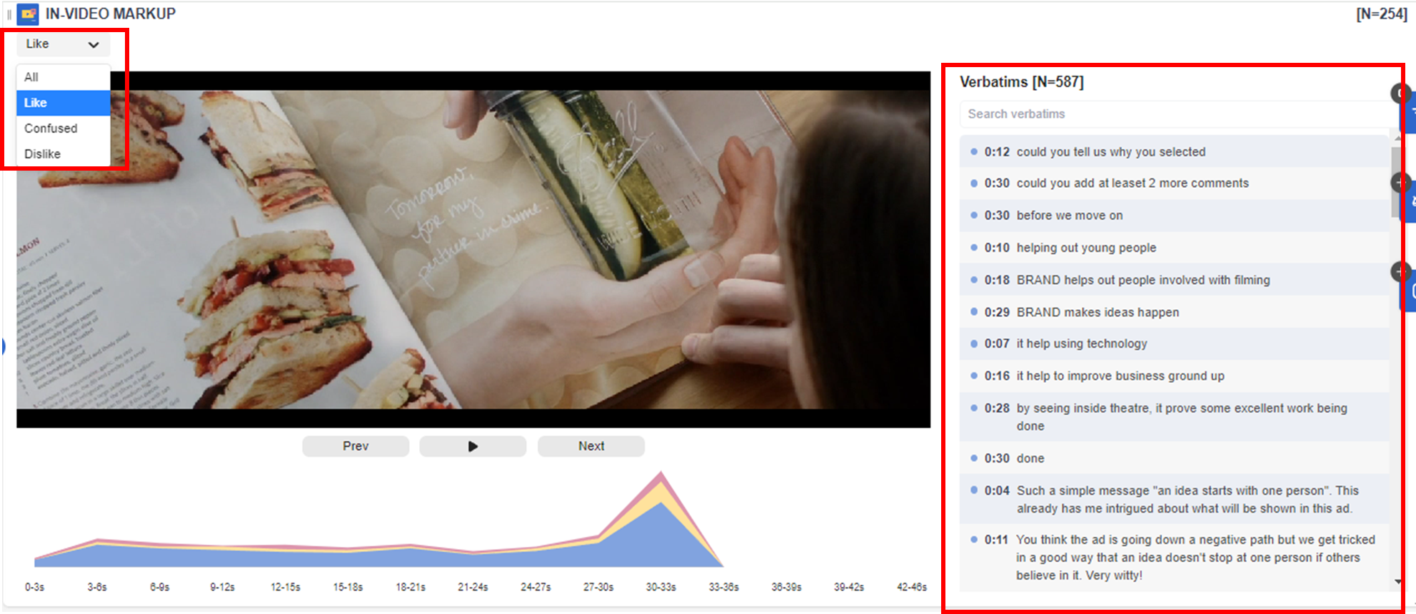This screenshot has height=614, width=1416.
Task: Click the 18-21s interval label
Action: coord(411,587)
